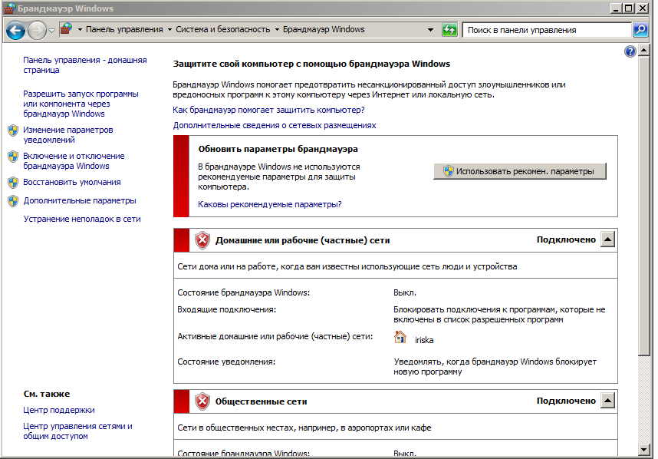Open recent pages dropdown next to forward arrow
The image size is (658, 459).
pyautogui.click(x=51, y=30)
